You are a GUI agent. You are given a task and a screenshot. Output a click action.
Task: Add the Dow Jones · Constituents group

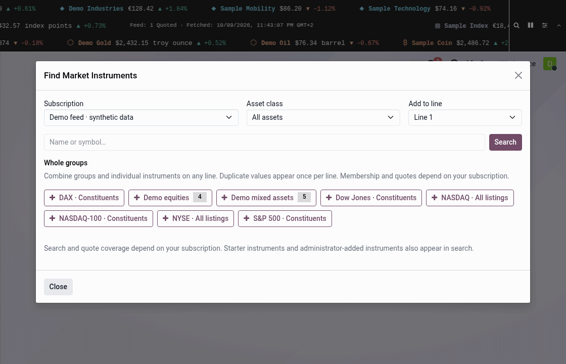(x=371, y=198)
